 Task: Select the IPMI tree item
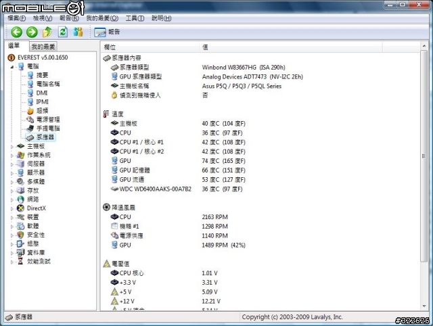point(42,102)
